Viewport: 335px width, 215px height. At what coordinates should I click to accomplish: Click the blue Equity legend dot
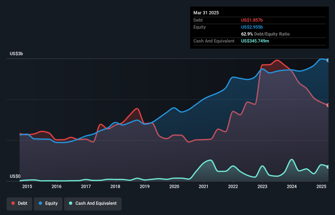click(40, 204)
